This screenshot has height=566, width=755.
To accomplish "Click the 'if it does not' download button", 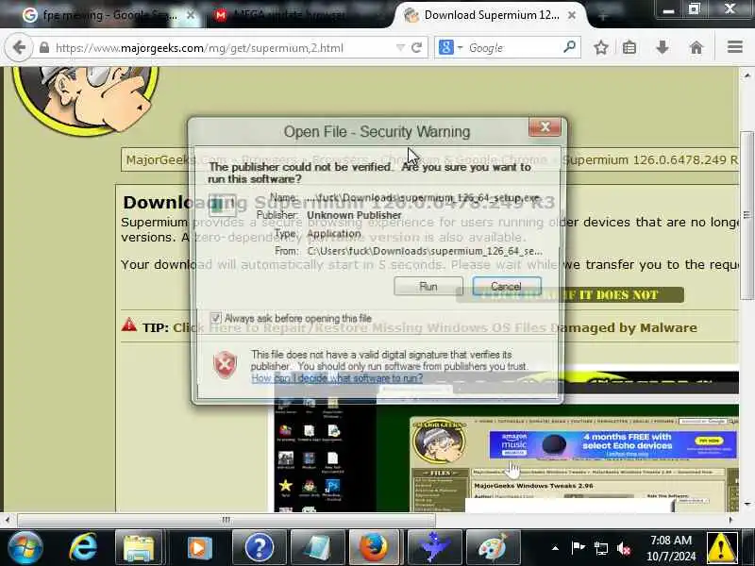I will (570, 294).
